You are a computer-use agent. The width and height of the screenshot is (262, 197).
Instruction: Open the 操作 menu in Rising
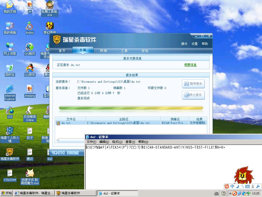point(184,44)
